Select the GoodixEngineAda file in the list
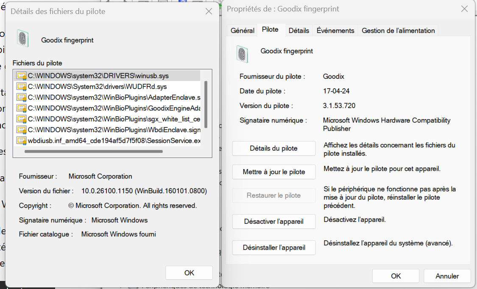The width and height of the screenshot is (477, 289). 107,108
